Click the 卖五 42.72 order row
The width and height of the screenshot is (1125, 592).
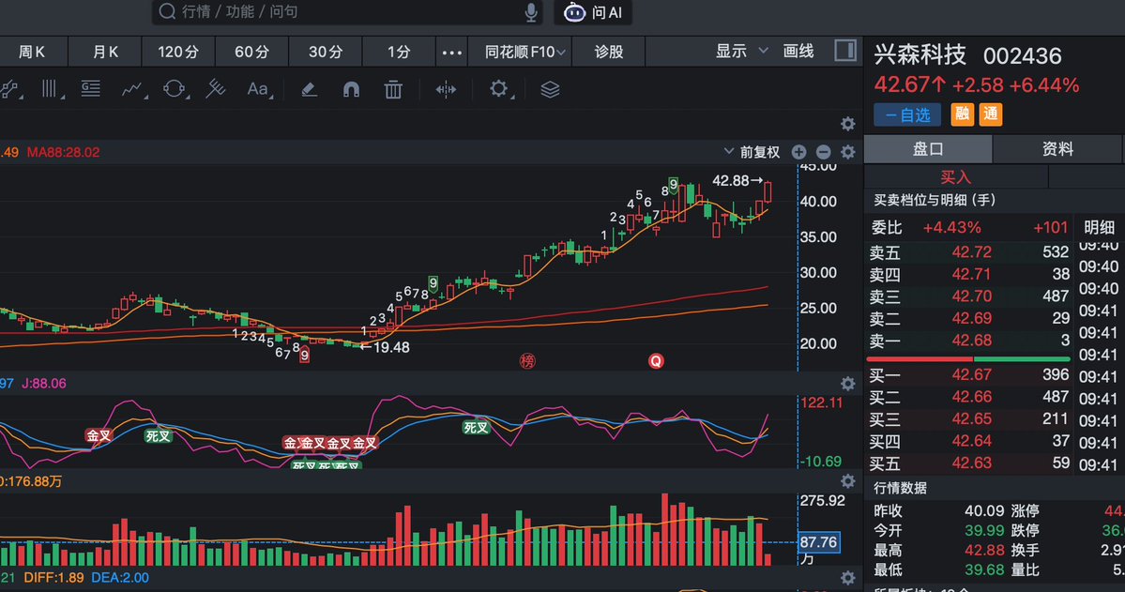click(x=969, y=252)
